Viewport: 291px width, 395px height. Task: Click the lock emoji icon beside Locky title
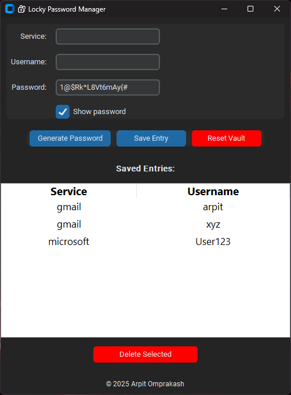(x=21, y=9)
